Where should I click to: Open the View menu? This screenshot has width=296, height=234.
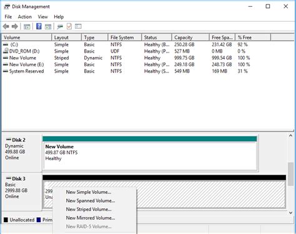point(42,17)
